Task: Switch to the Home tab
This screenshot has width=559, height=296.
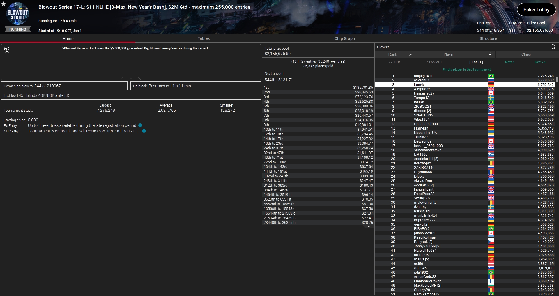Action: click(68, 39)
